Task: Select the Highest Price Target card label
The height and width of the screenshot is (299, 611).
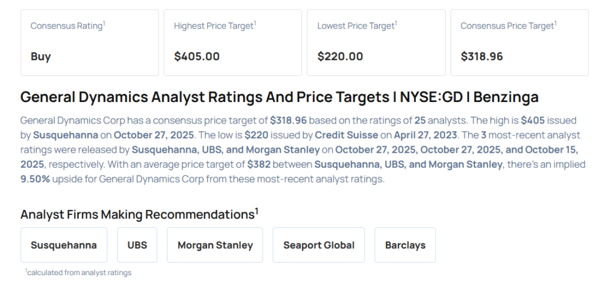Action: pyautogui.click(x=214, y=26)
